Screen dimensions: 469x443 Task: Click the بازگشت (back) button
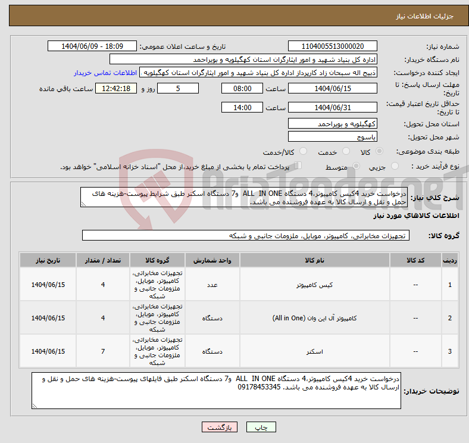220,427
